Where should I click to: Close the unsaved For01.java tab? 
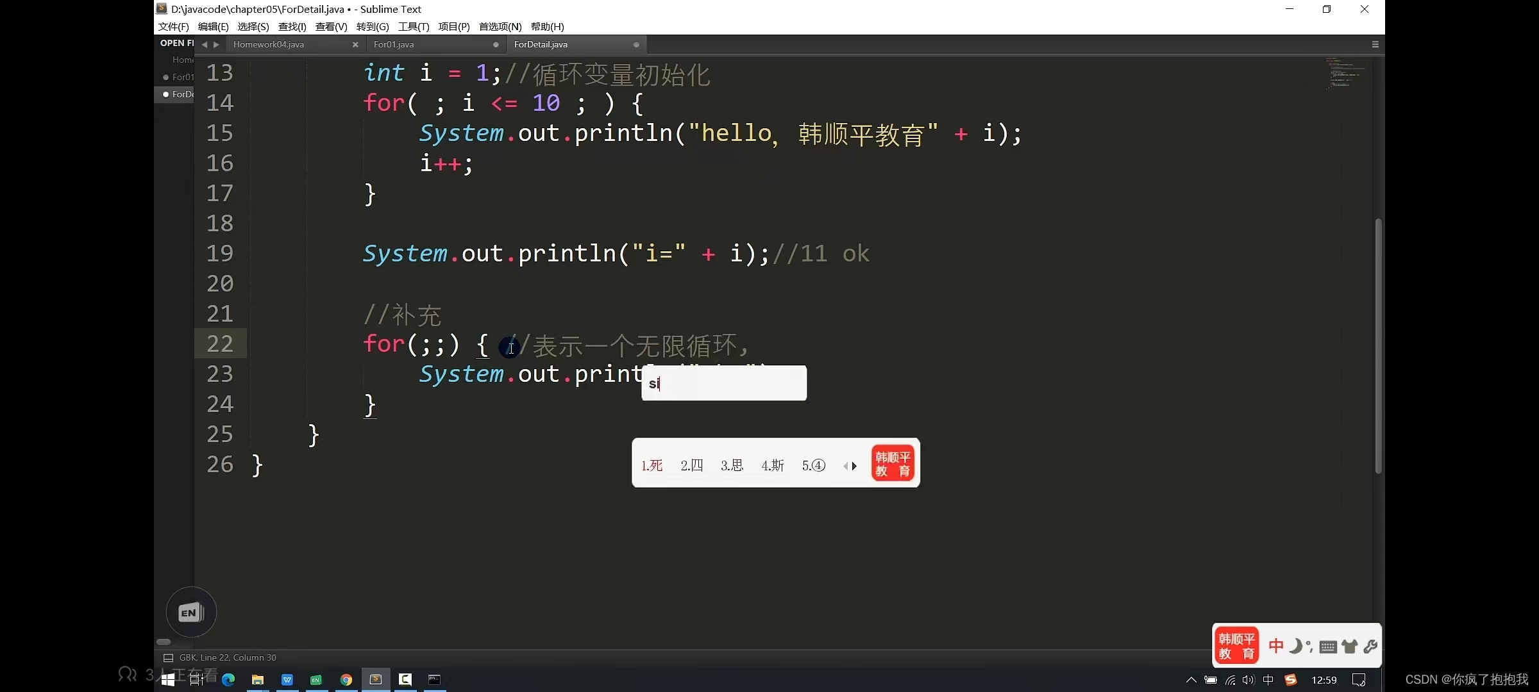coord(496,44)
